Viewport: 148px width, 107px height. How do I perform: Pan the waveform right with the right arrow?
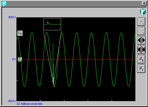[144, 40]
